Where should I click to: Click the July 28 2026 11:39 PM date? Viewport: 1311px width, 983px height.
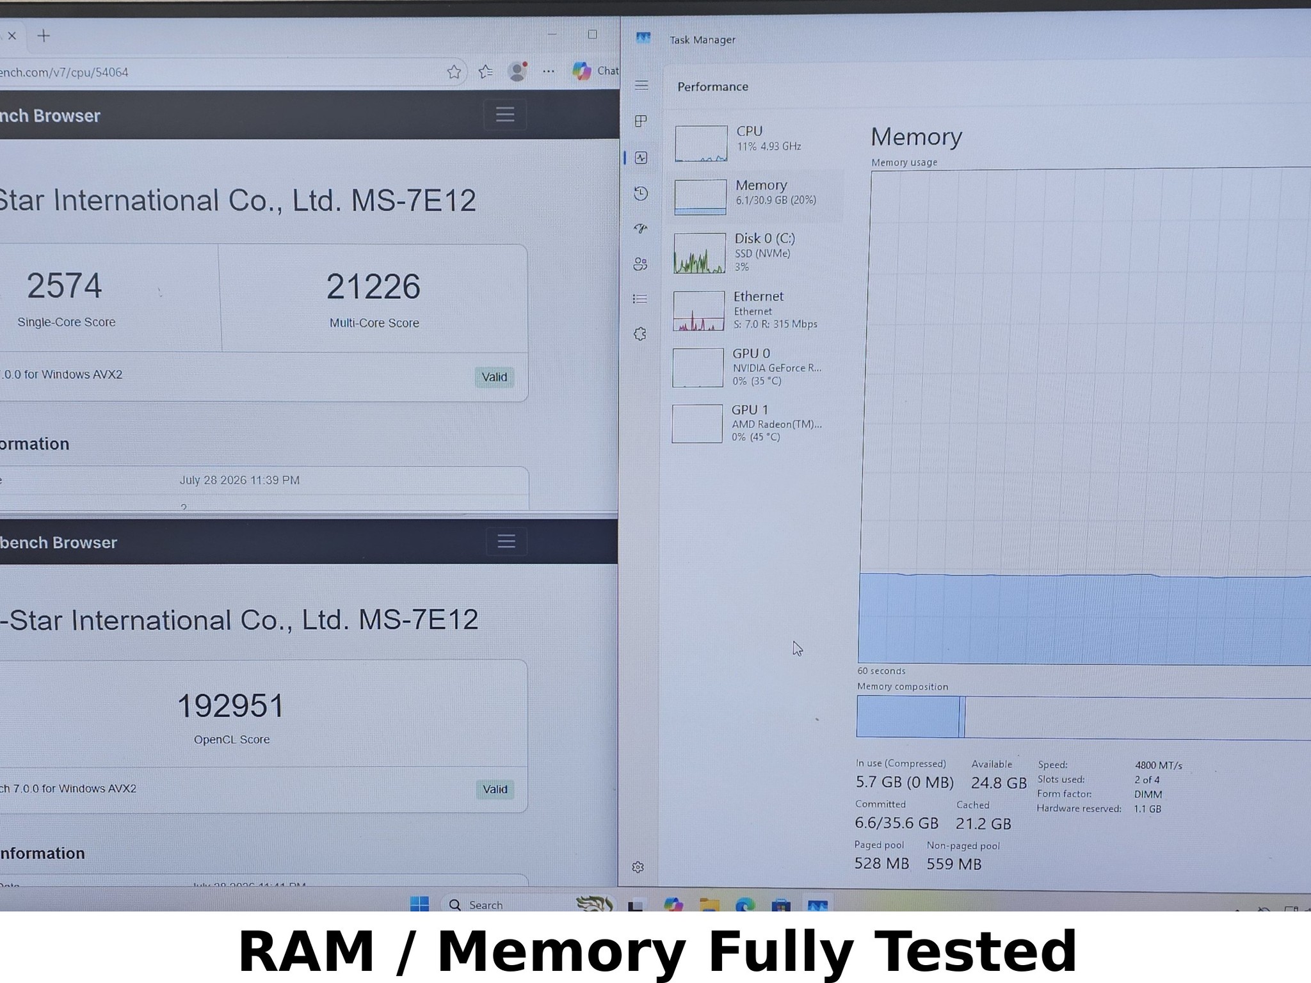[x=239, y=480]
